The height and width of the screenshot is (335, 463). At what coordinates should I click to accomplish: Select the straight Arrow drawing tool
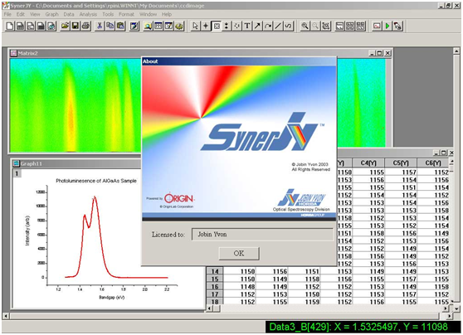coord(257,27)
